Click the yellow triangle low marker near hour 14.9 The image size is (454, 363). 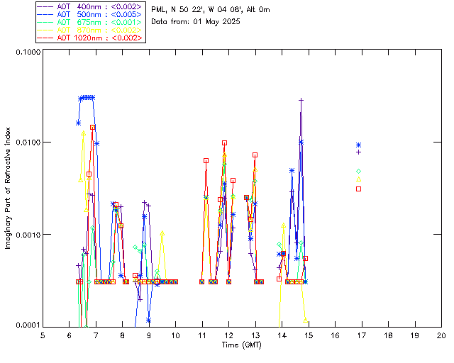pos(306,320)
